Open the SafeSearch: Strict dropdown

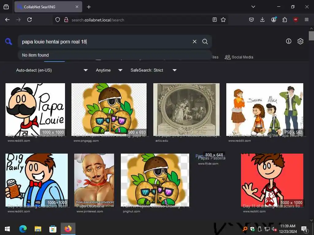click(154, 70)
